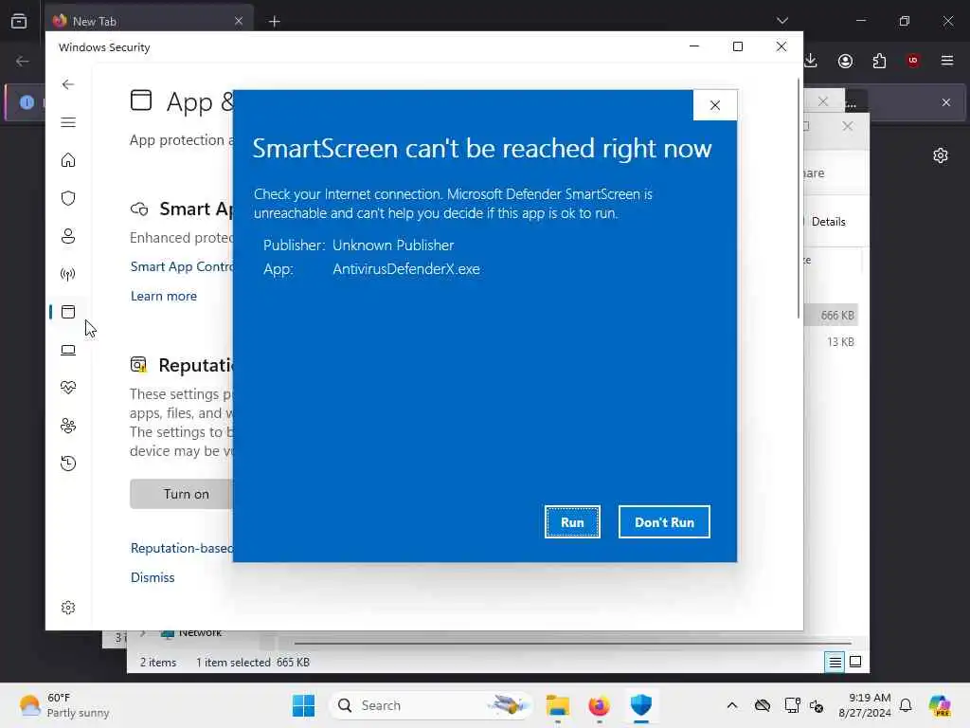This screenshot has width=970, height=728.
Task: Click File Explorer horizontal scrollbar
Action: click(x=573, y=644)
